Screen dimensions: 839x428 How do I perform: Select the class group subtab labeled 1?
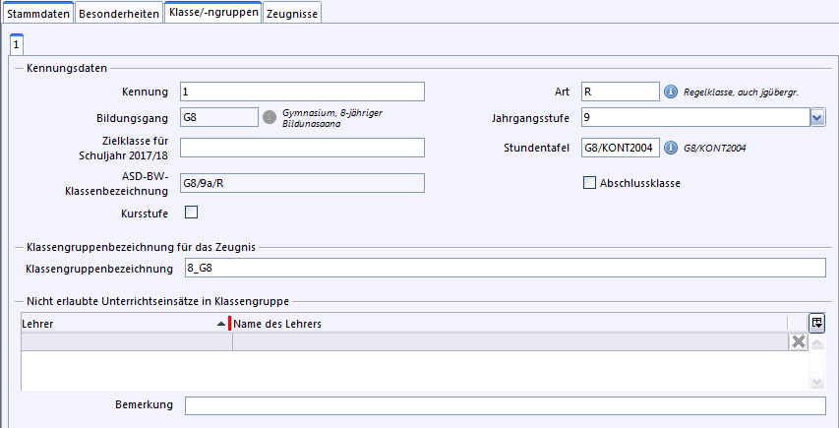17,44
